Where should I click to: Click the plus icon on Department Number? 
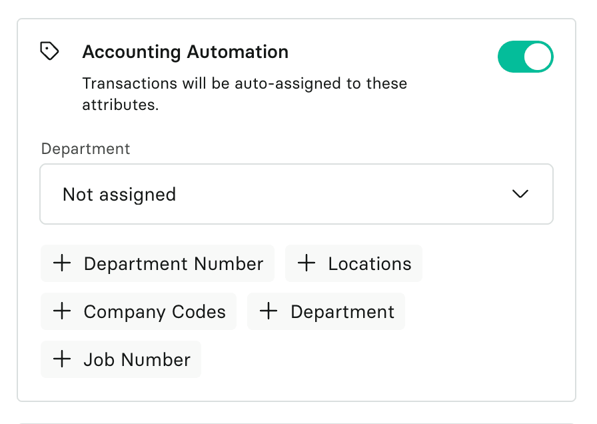pos(62,263)
